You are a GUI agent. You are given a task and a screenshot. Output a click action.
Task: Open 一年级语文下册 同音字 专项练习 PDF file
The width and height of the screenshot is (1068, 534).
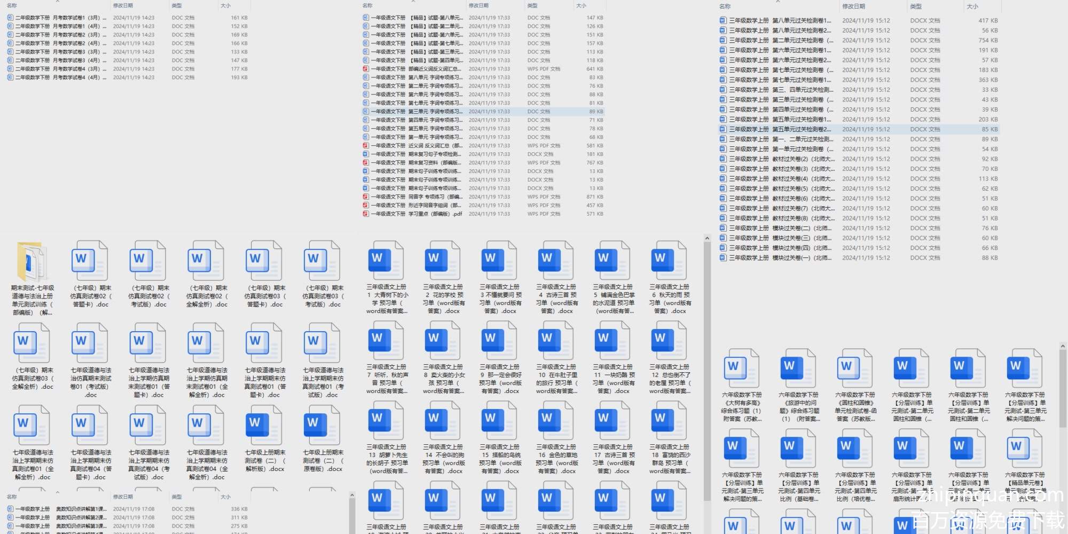[x=411, y=197]
